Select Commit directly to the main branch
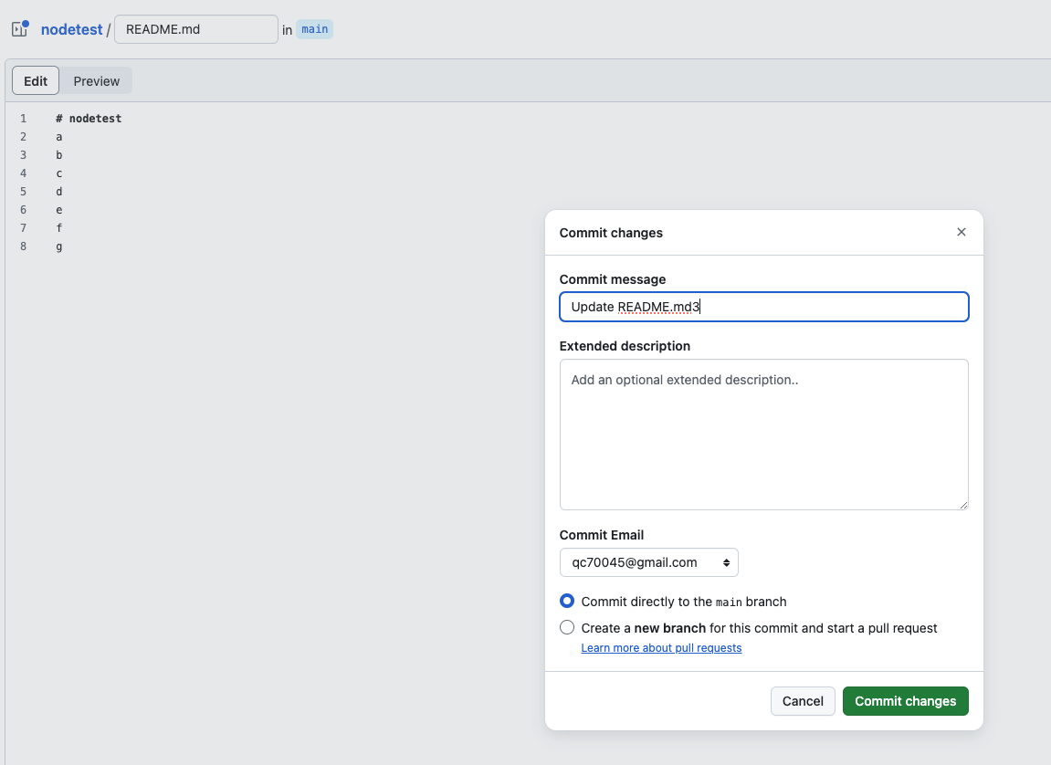 point(567,602)
